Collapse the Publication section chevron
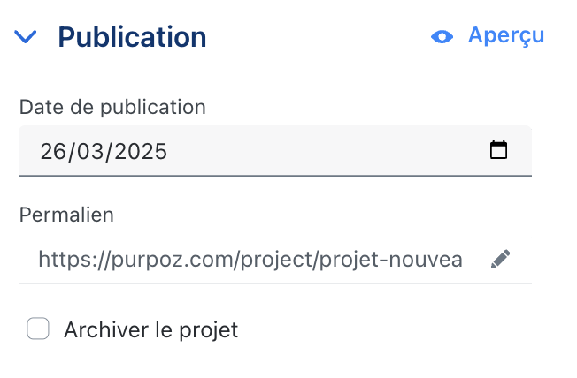This screenshot has height=378, width=577. (26, 37)
